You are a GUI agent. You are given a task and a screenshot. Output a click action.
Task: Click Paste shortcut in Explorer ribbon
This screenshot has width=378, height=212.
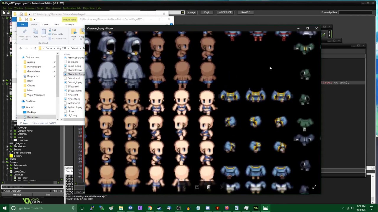point(57,39)
